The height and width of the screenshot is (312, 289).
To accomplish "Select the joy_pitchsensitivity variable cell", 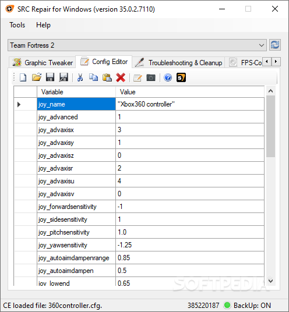I will (x=76, y=232).
